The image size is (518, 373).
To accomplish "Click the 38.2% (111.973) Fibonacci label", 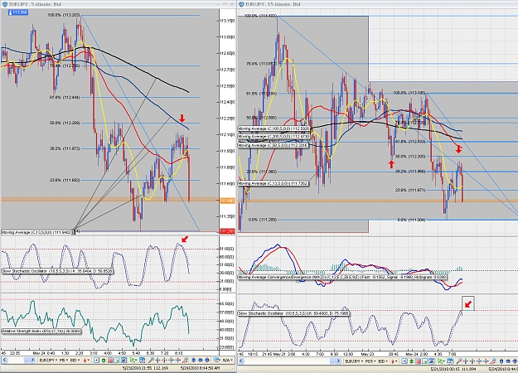I will 65,148.
